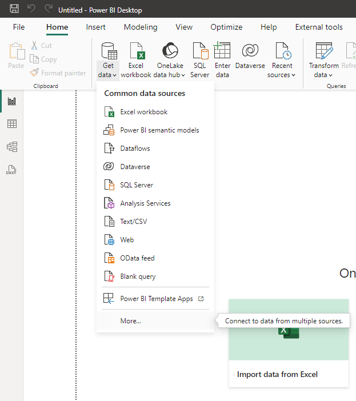Viewport: 356px width, 401px height.
Task: Open Model view in left sidebar
Action: (11, 147)
